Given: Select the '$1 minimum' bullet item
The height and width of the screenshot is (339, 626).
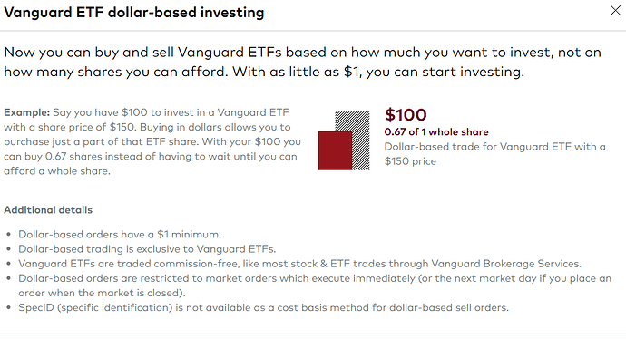Looking at the screenshot, I should (120, 235).
